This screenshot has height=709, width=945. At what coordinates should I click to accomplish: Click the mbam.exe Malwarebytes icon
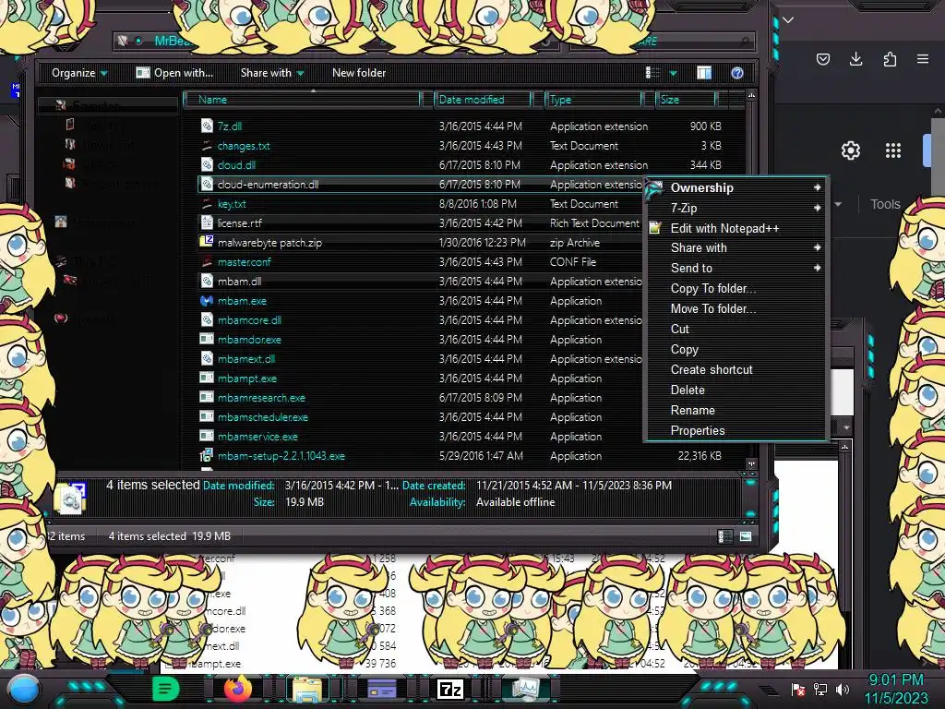(x=207, y=300)
